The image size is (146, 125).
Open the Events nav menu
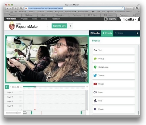point(44,19)
